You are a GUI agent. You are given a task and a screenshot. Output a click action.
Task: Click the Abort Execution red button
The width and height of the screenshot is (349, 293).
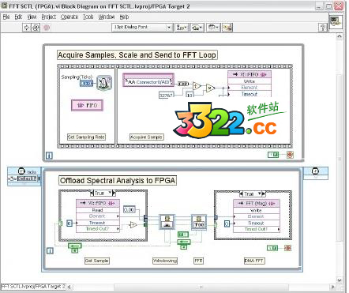pyautogui.click(x=47, y=28)
